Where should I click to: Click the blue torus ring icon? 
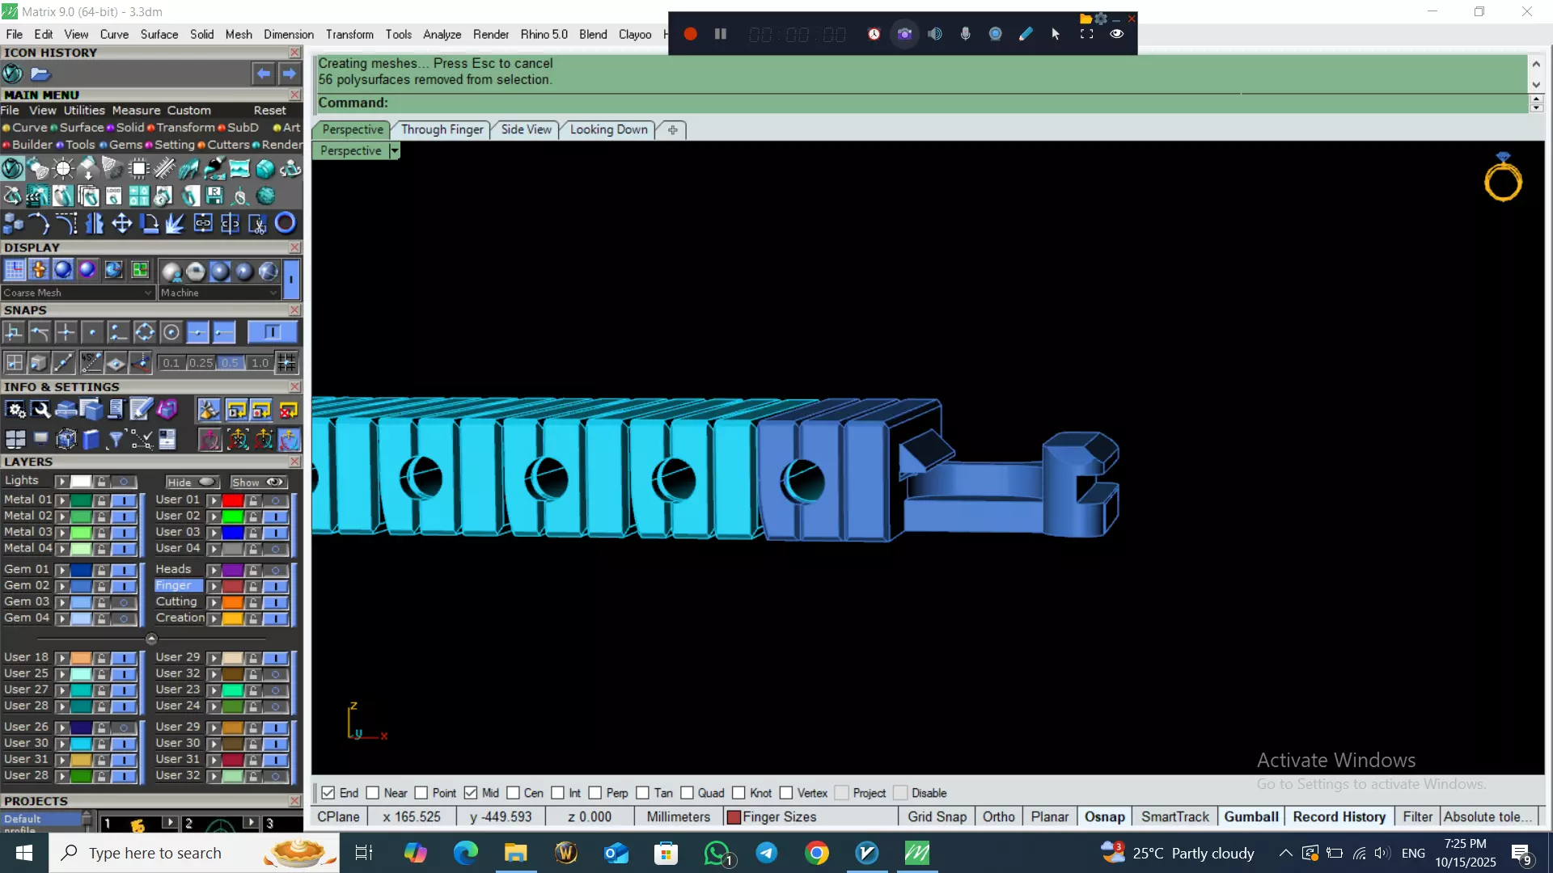point(285,223)
